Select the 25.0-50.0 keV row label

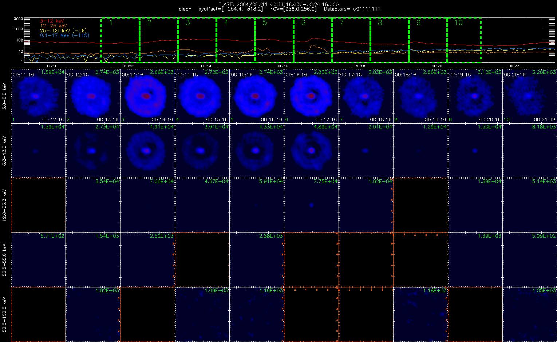(4, 260)
